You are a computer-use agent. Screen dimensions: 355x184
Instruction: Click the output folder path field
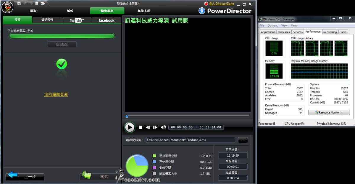(191, 140)
